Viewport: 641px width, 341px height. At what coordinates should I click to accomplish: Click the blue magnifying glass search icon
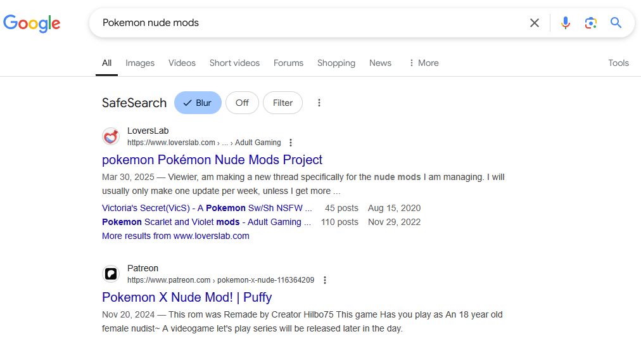click(616, 22)
